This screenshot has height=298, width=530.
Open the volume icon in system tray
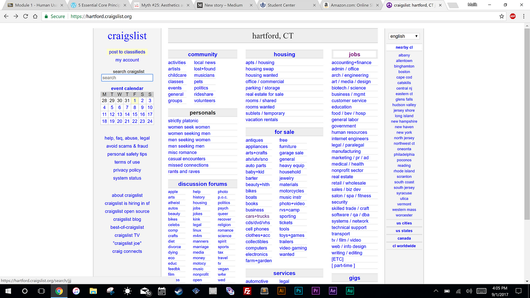469,291
